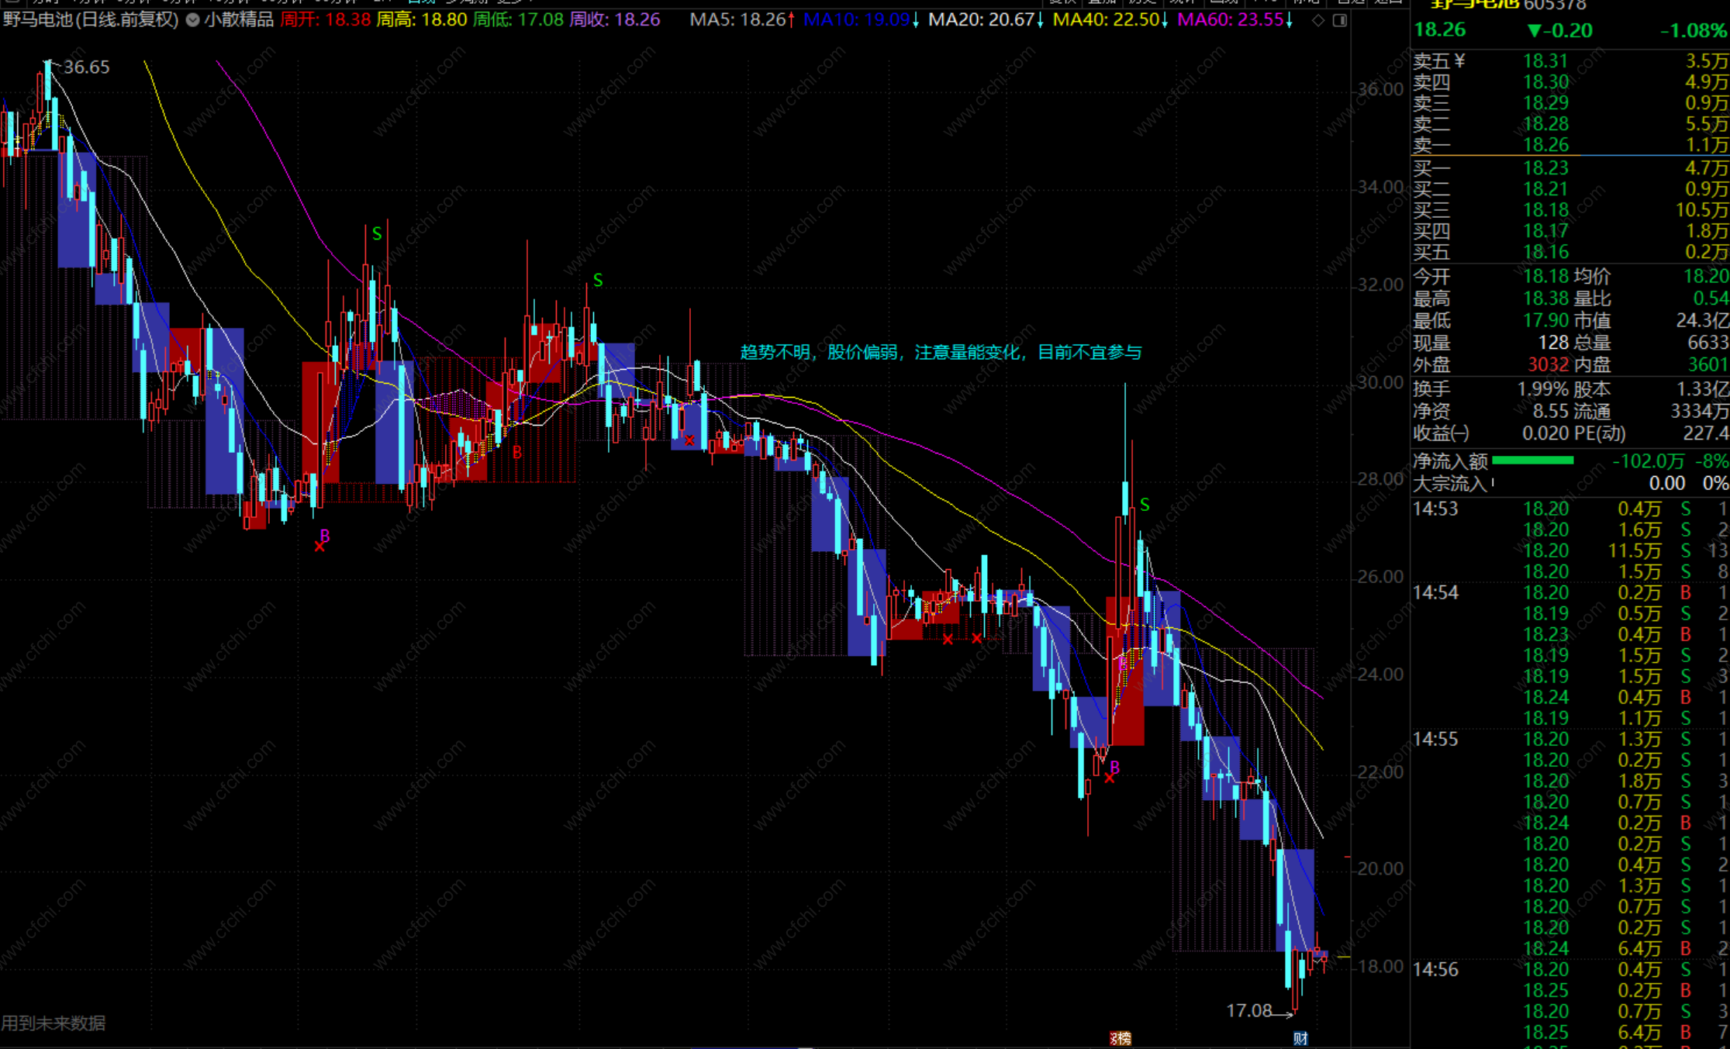
Task: Click the ¥ icon beside 卖五
Action: pos(1460,60)
